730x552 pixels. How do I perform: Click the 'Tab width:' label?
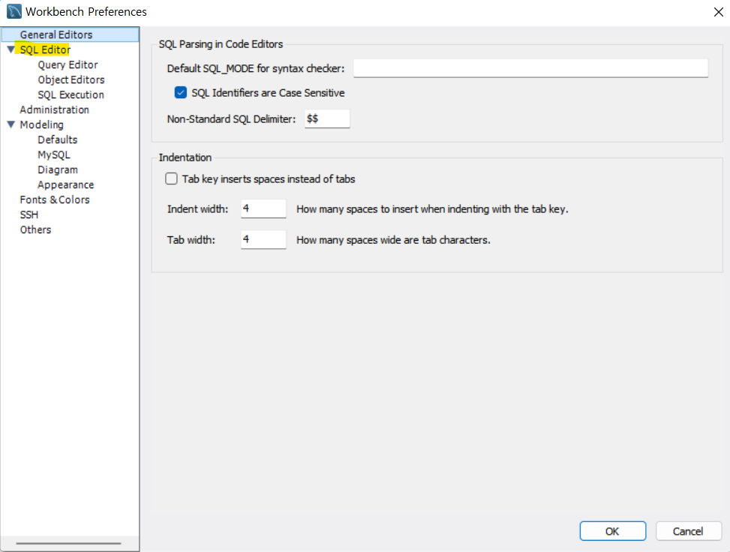191,240
